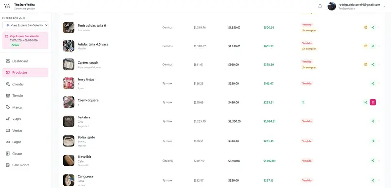Click the Ventas credit card icon
This screenshot has width=391, height=188.
point(8,130)
